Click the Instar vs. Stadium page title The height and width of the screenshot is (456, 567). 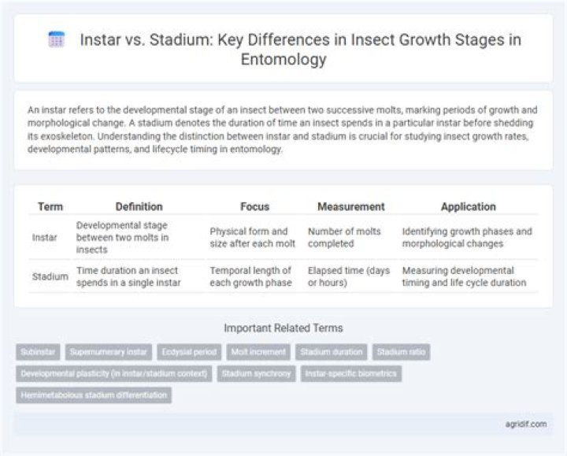(300, 49)
